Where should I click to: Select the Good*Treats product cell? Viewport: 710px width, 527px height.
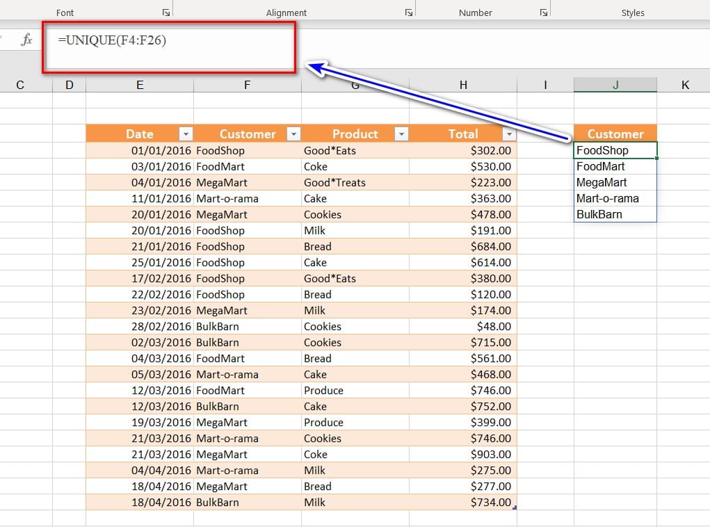355,182
